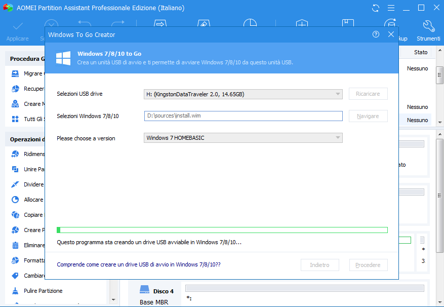Click the Base MBR label under Disco 4

click(154, 302)
